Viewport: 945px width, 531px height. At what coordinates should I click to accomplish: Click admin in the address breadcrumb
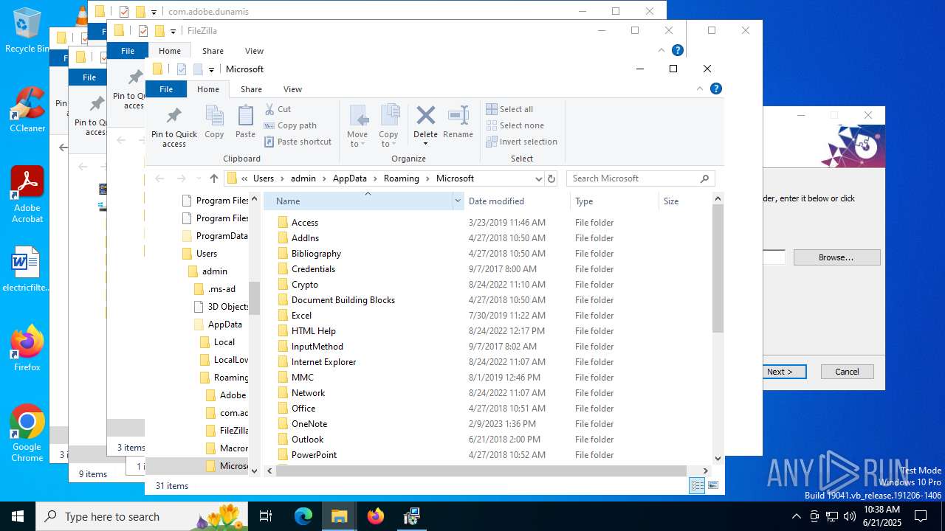303,178
